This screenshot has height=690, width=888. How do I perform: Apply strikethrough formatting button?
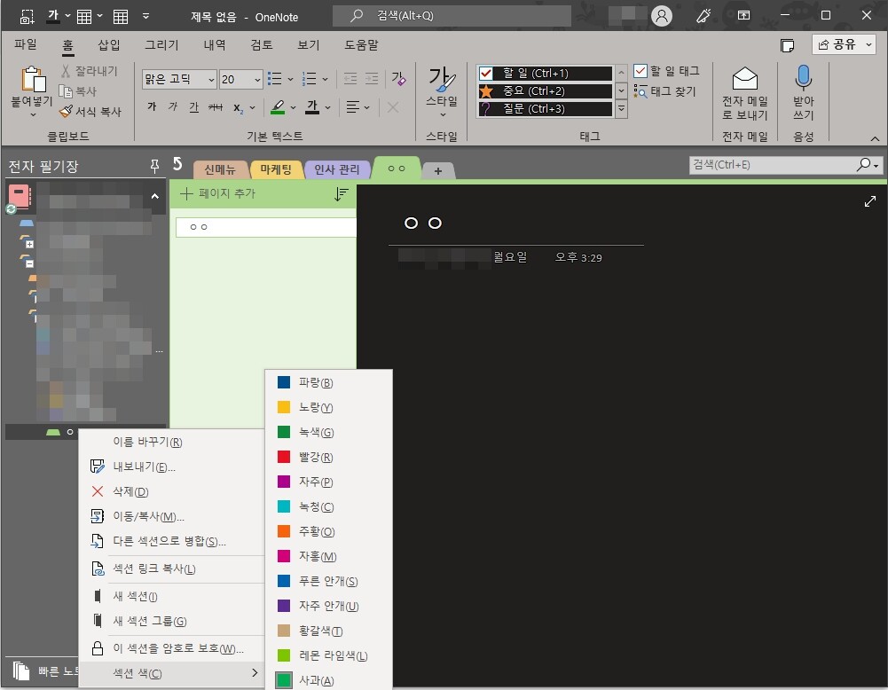point(216,106)
